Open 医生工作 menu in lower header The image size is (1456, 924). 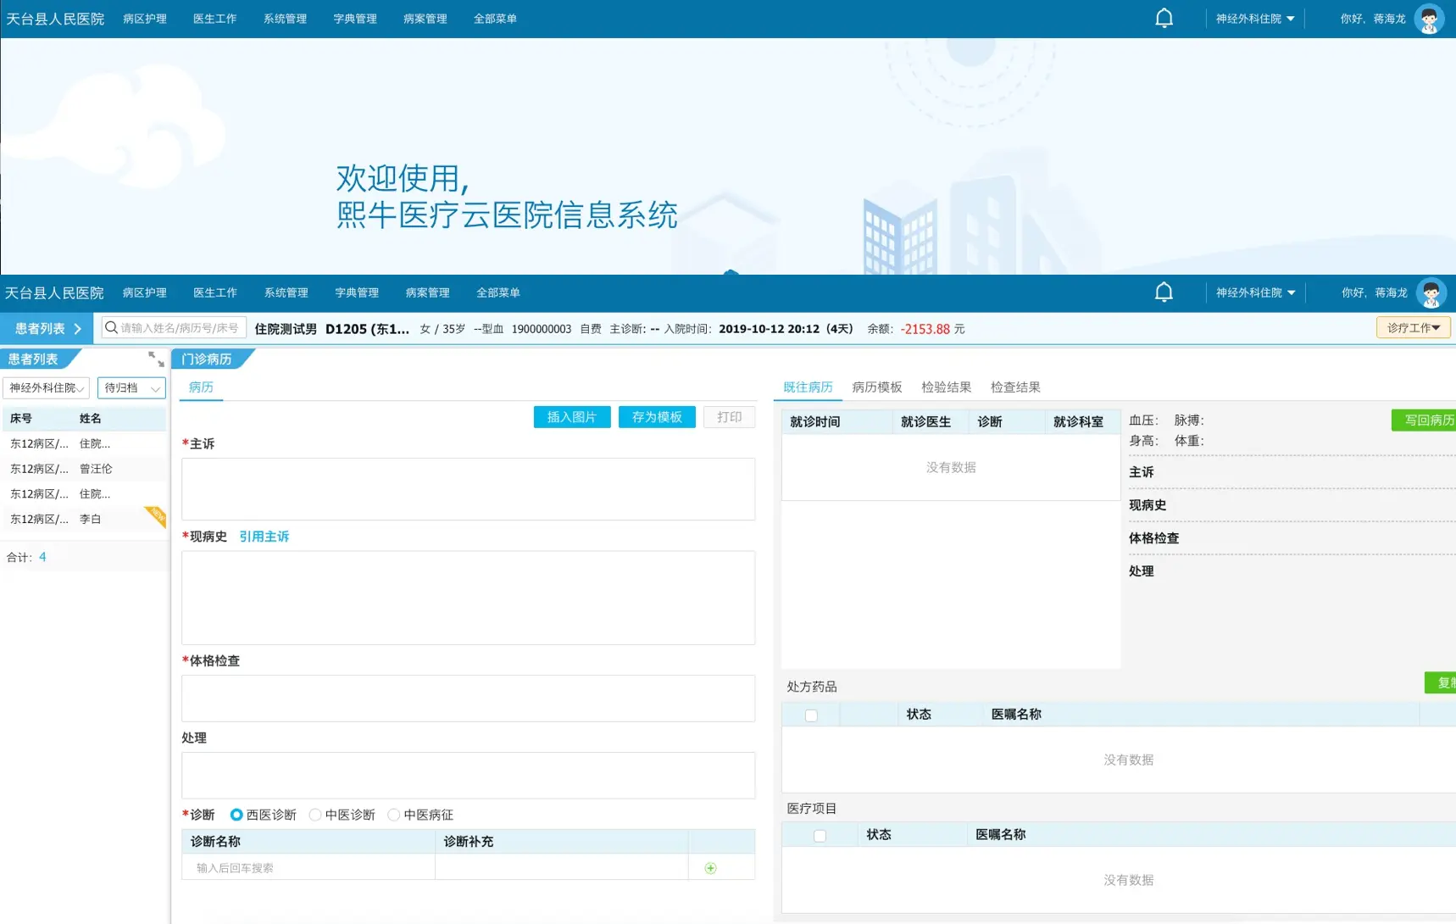tap(215, 292)
